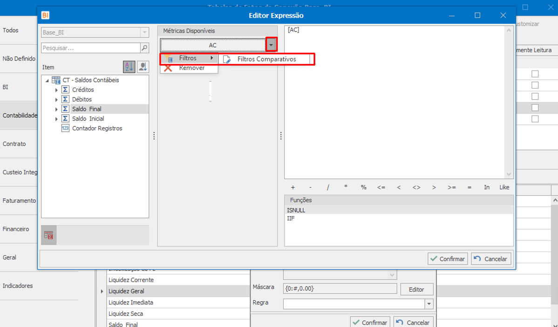Click the sigma icon next to Débitos
The height and width of the screenshot is (327, 558).
click(65, 99)
